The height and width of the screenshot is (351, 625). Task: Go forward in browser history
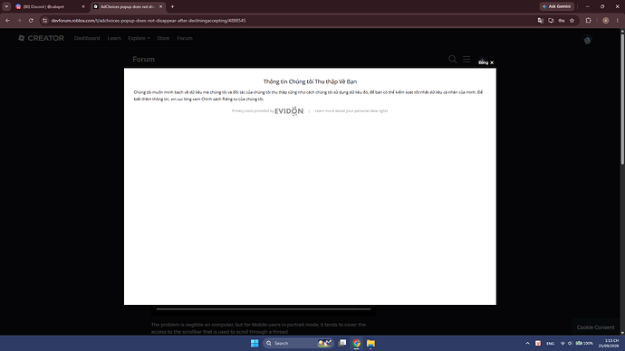tap(19, 21)
